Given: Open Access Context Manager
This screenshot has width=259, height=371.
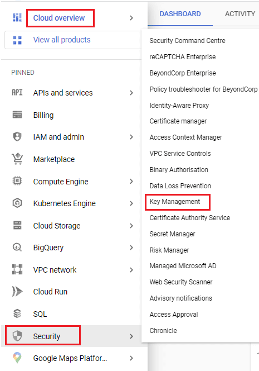Looking at the screenshot, I should (x=185, y=137).
